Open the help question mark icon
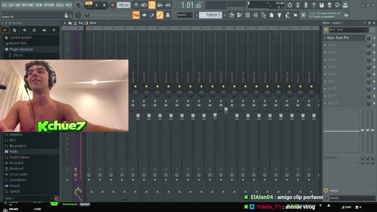 click(314, 5)
